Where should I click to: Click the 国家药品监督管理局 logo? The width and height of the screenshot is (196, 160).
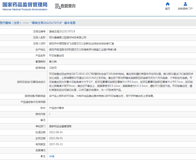[25, 5]
